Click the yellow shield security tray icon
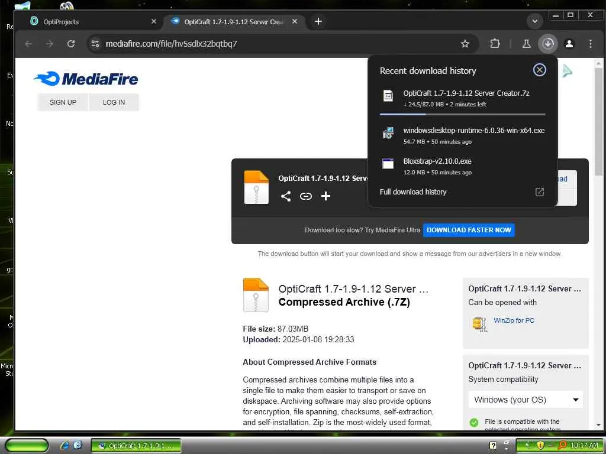The height and width of the screenshot is (454, 606). click(540, 445)
